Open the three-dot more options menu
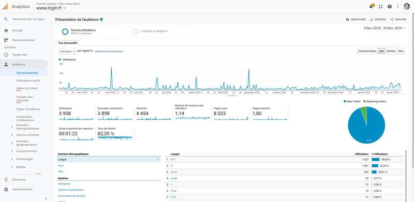This screenshot has height=202, width=414. pos(397,7)
